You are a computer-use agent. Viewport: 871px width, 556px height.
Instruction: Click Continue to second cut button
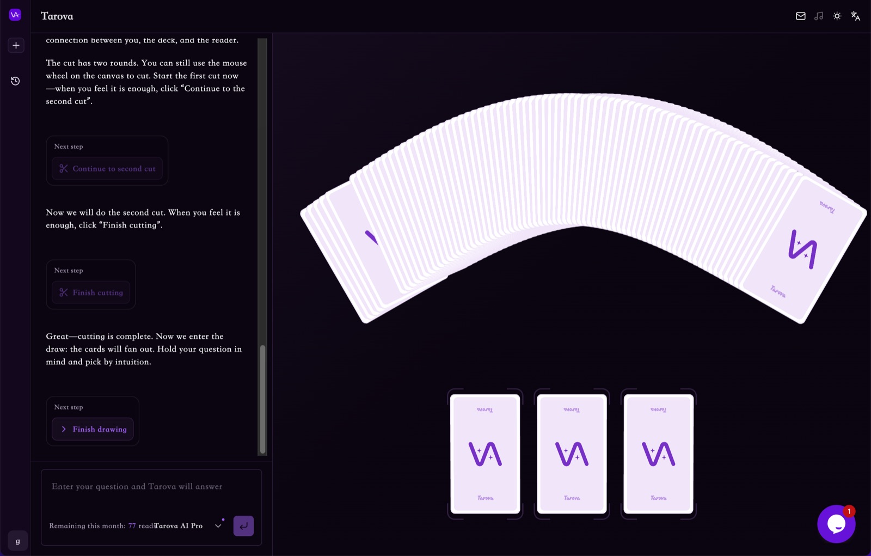107,169
